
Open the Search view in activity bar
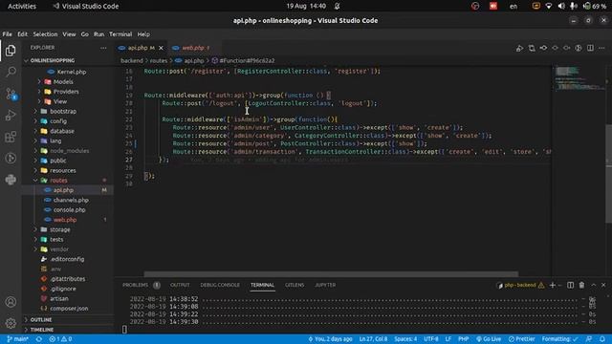pos(11,72)
